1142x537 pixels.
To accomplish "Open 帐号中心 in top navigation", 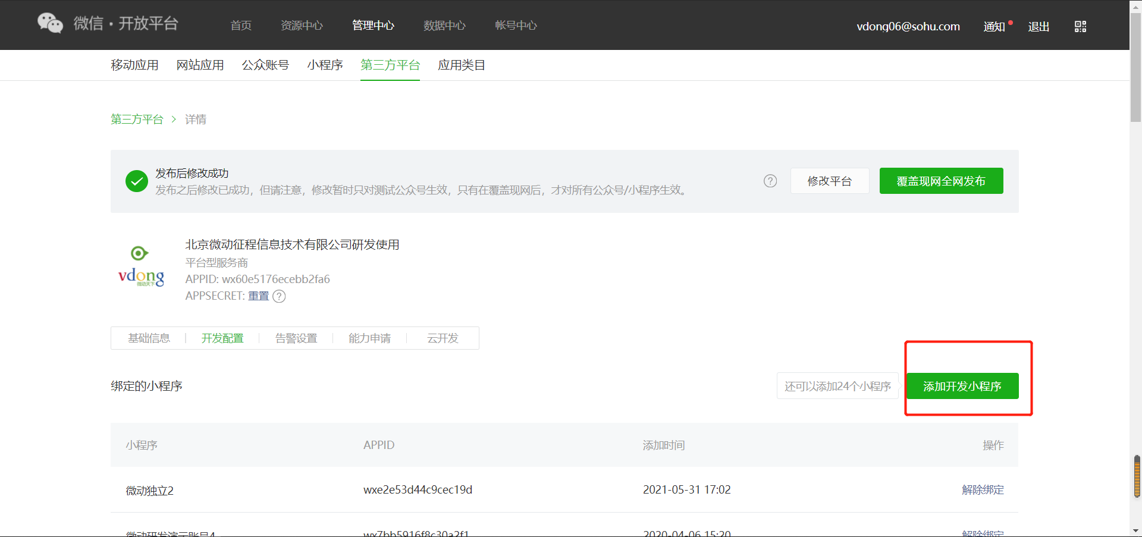I will (x=516, y=25).
